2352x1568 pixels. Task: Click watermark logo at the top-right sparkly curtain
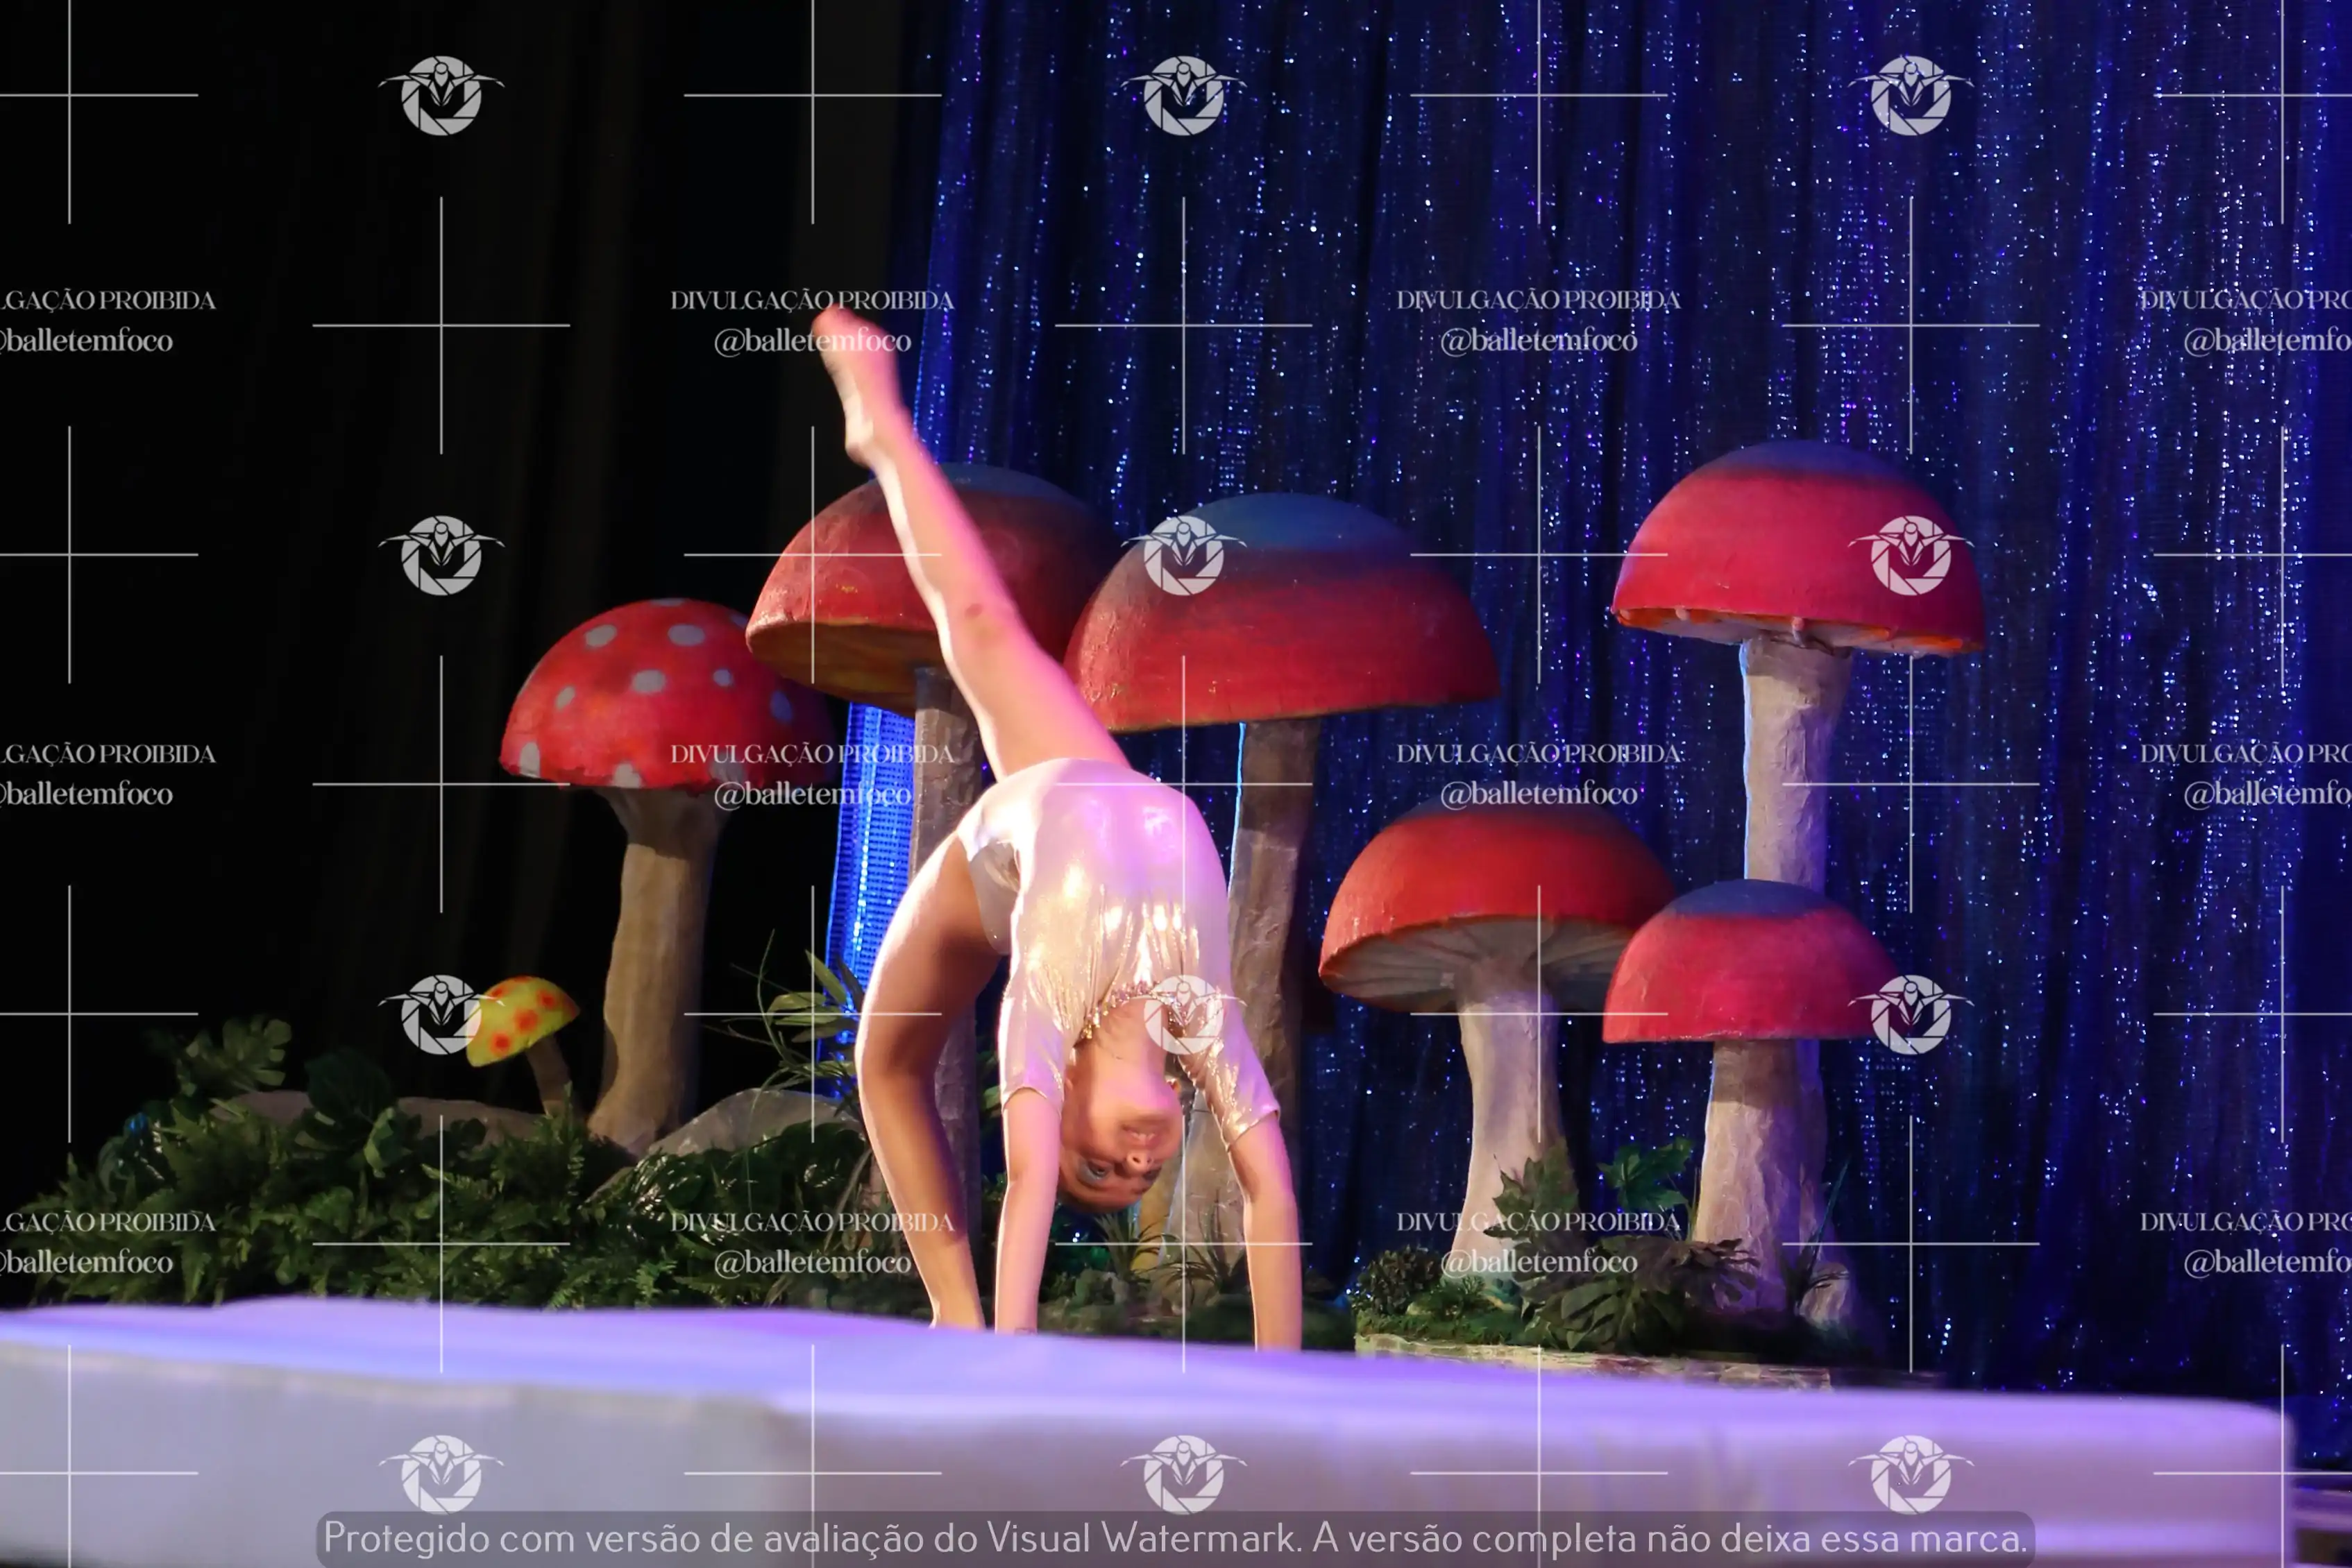(x=1910, y=96)
